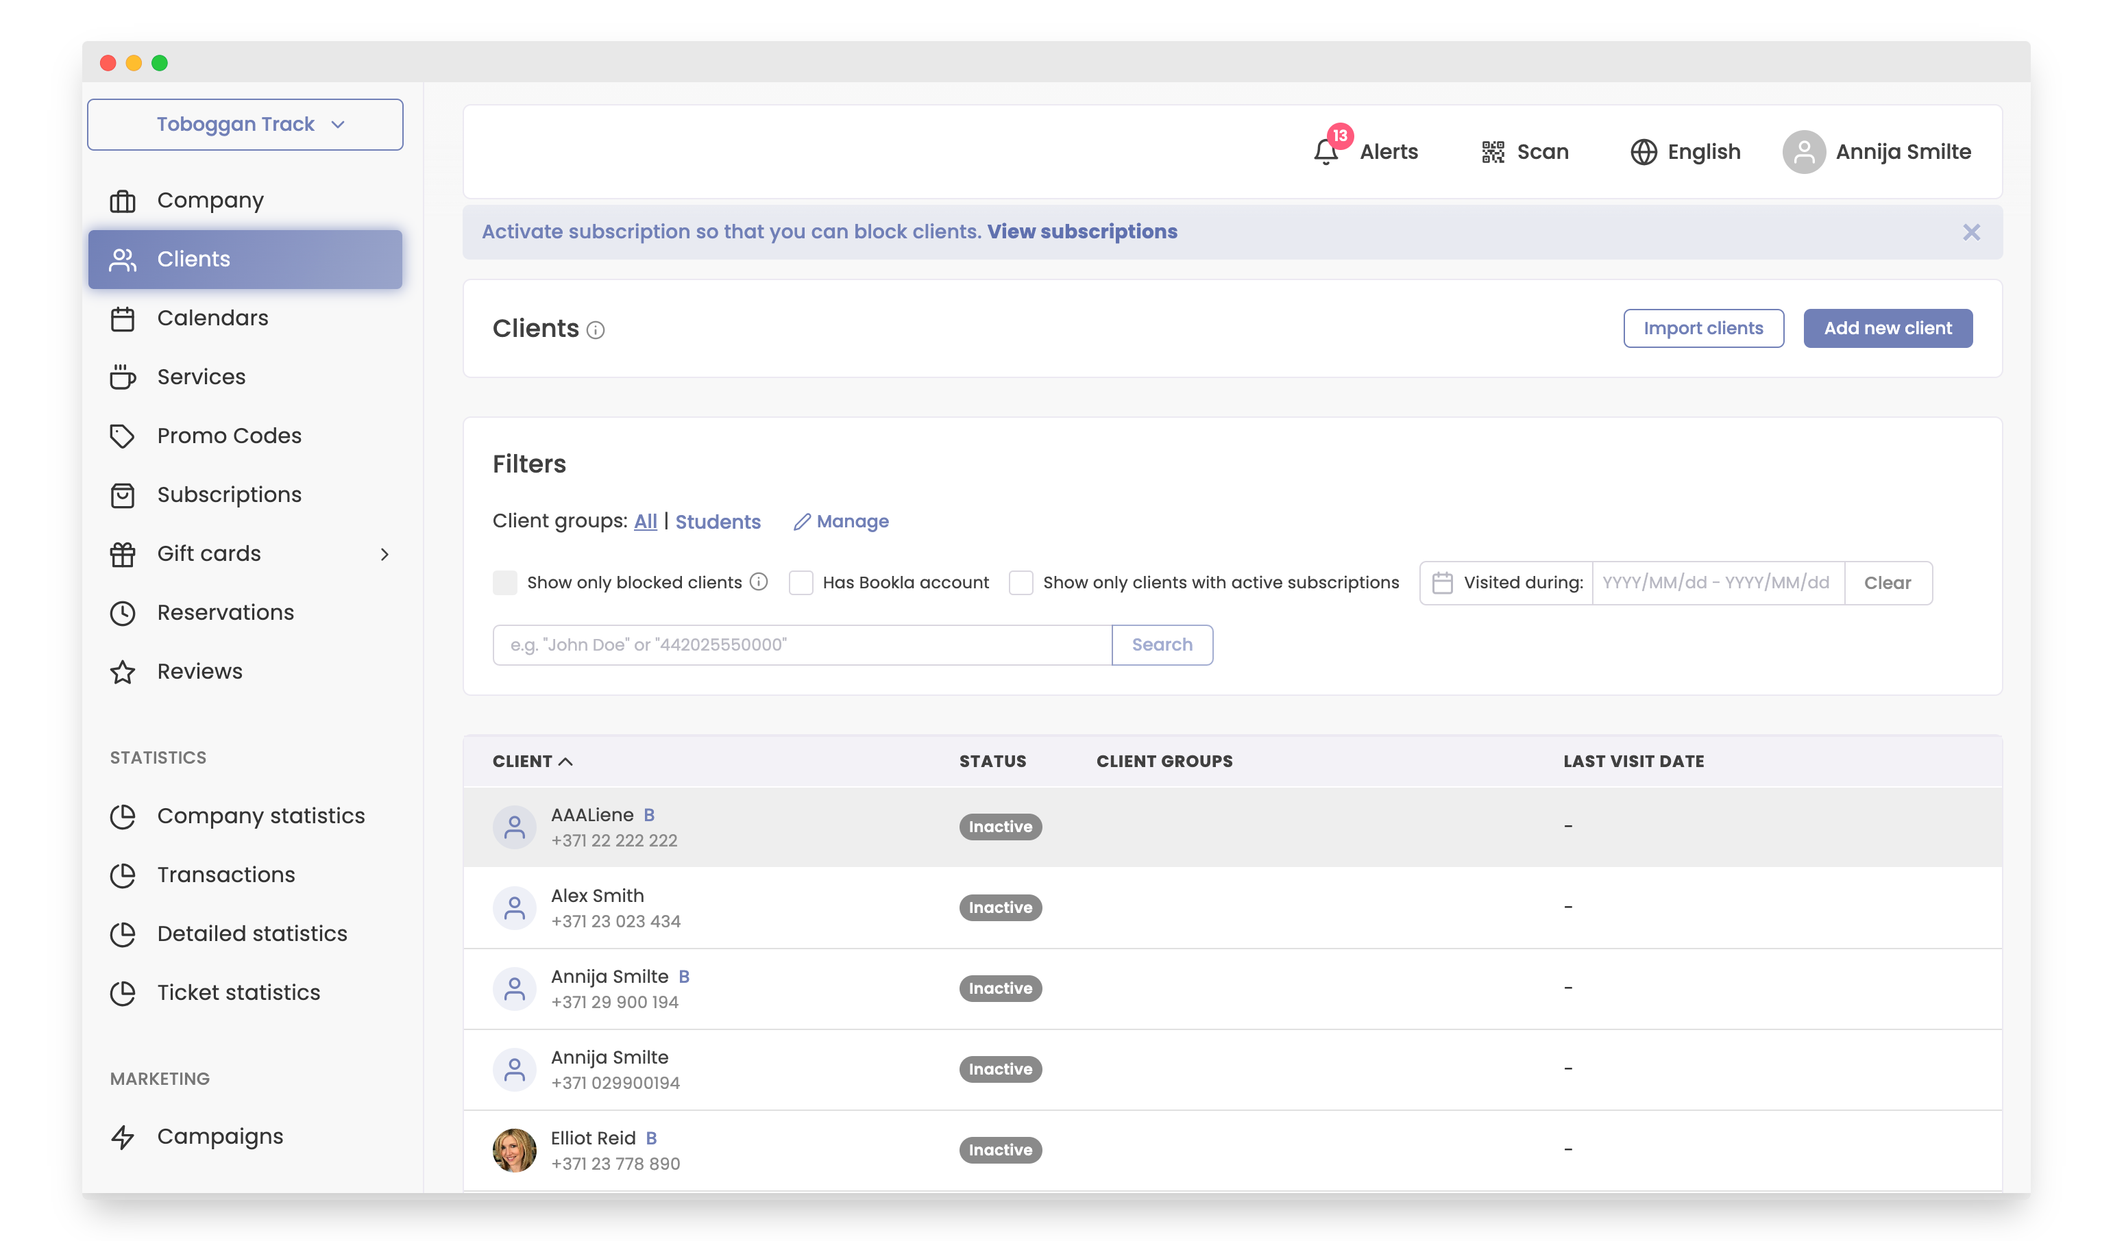Click the calendar icon near Visited during
The width and height of the screenshot is (2113, 1241).
pos(1441,582)
